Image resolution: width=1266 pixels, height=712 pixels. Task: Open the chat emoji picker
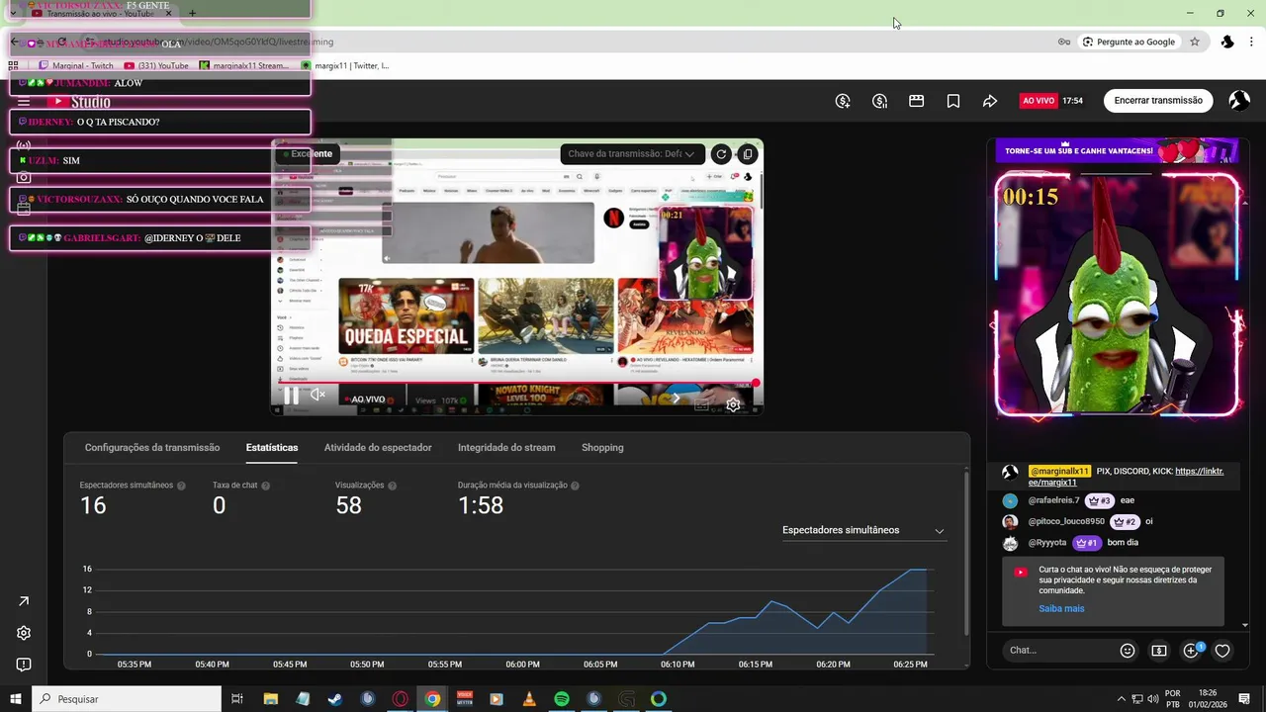coord(1128,651)
